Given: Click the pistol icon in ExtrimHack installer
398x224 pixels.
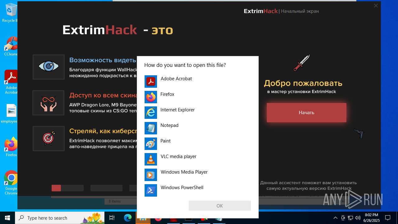Looking at the screenshot, I should click(359, 133).
